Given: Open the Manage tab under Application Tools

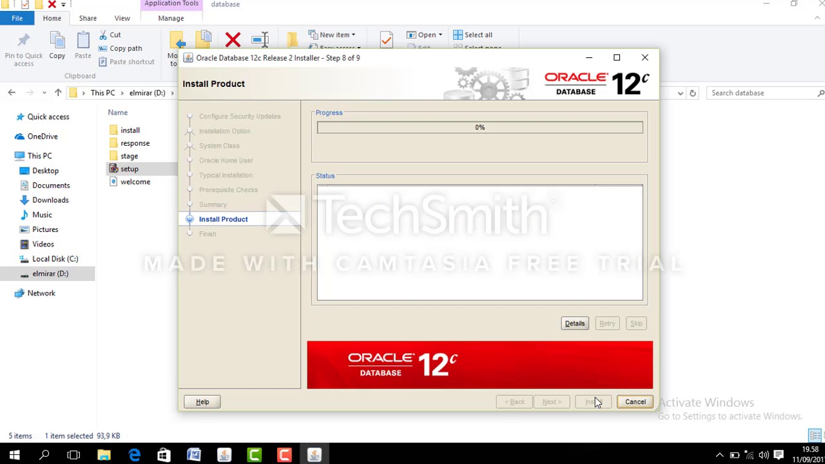Looking at the screenshot, I should tap(171, 18).
